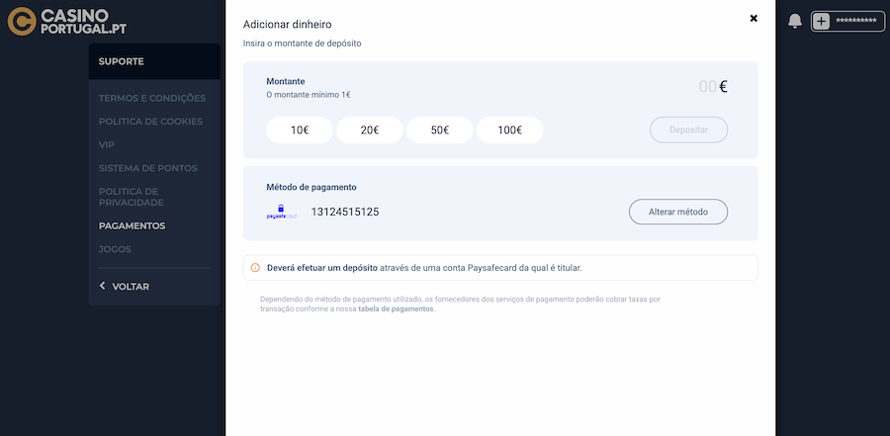Click the plus icon next to username

(821, 21)
